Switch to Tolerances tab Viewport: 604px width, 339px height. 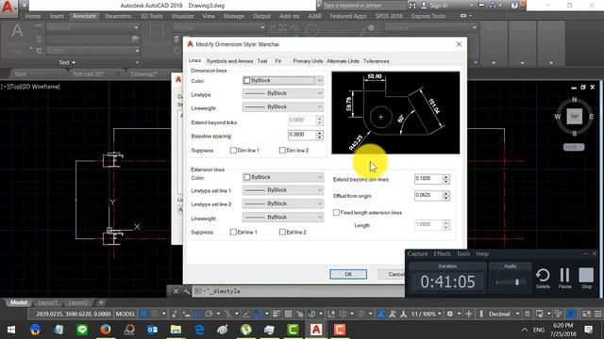(376, 61)
